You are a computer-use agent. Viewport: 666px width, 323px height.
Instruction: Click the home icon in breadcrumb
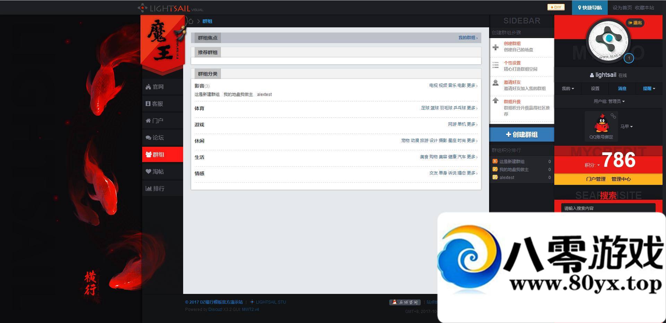[190, 21]
